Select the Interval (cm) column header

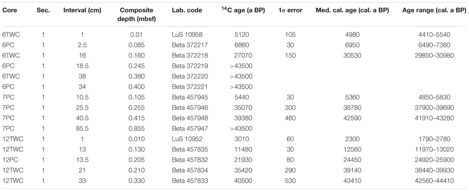point(81,10)
